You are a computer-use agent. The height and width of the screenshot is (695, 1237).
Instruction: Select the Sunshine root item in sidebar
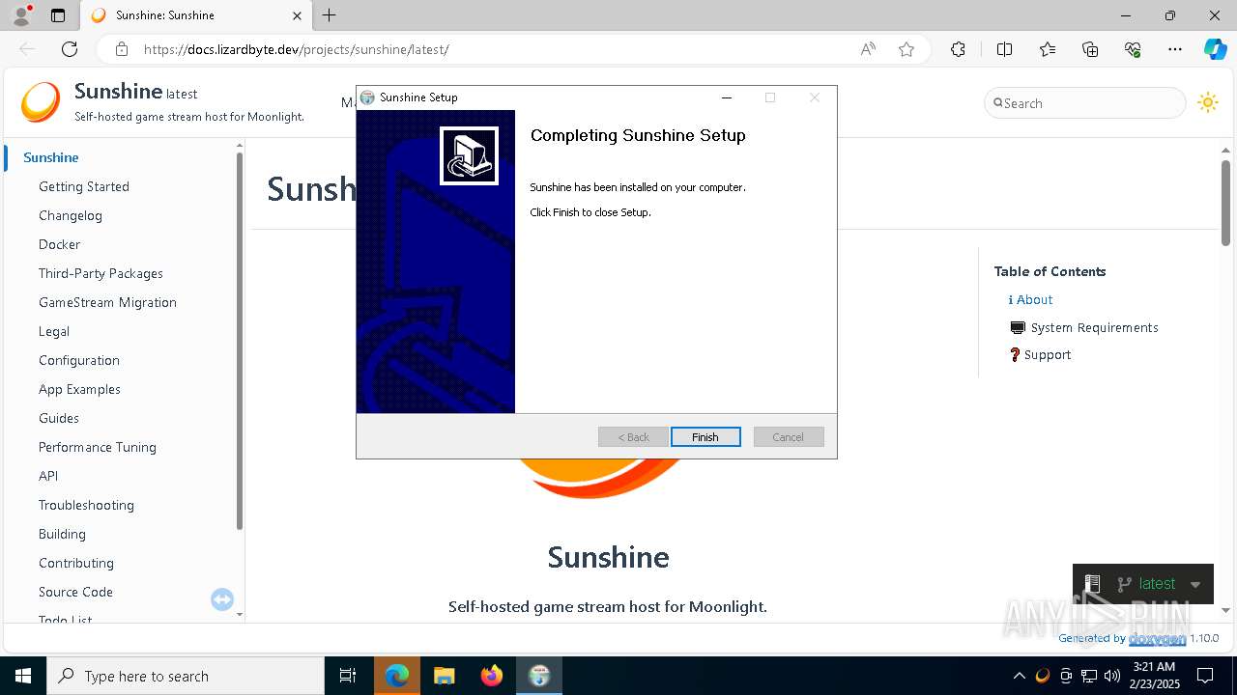(x=51, y=157)
